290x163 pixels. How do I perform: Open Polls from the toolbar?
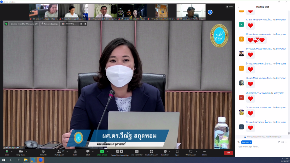(x=75, y=153)
